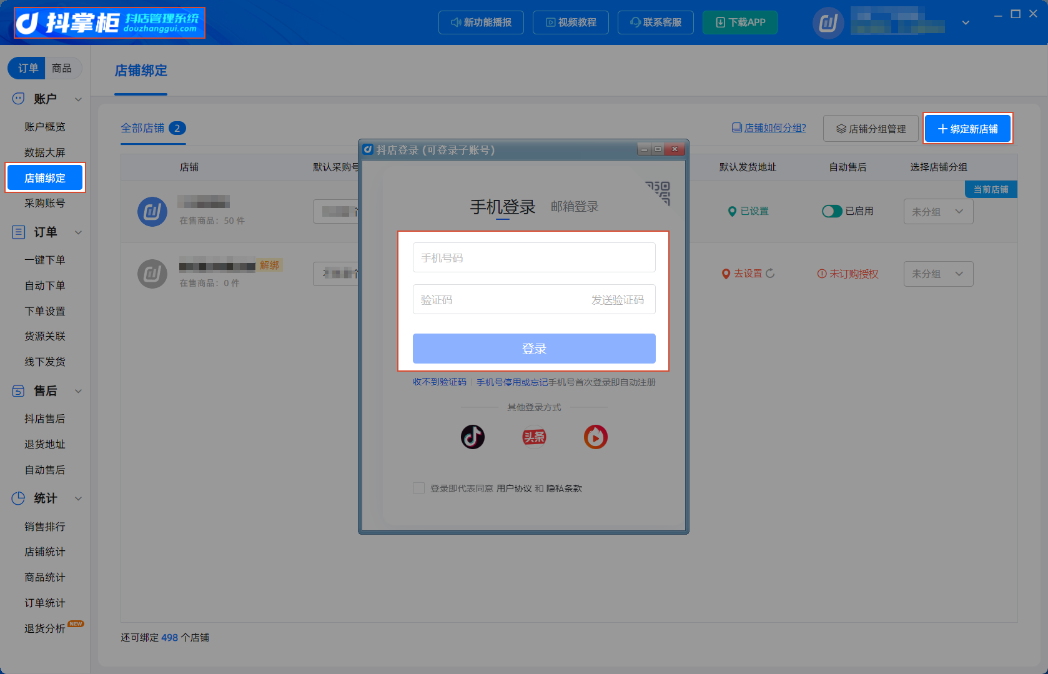
Task: Click the 账户 section icon in sidebar
Action: (x=19, y=99)
